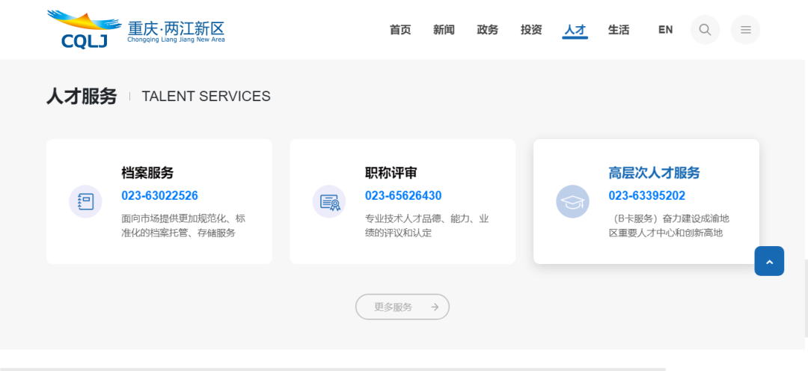
Task: Click the 人才服务 section heading
Action: (82, 96)
